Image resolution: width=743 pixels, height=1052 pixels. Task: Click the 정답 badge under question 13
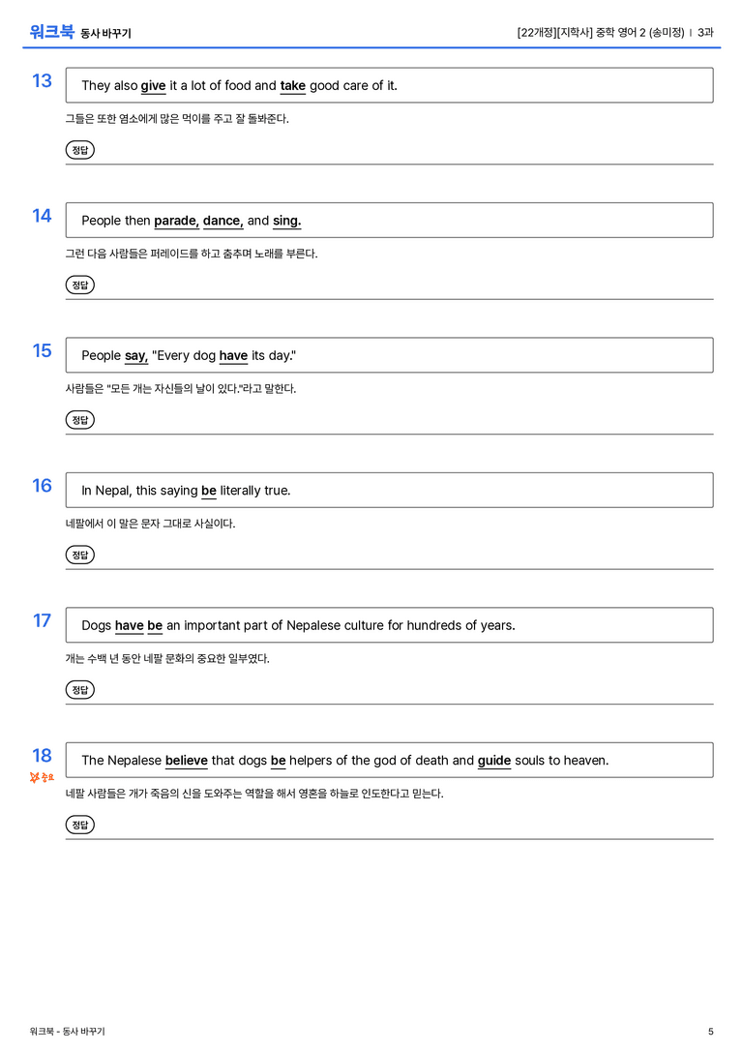[x=79, y=150]
